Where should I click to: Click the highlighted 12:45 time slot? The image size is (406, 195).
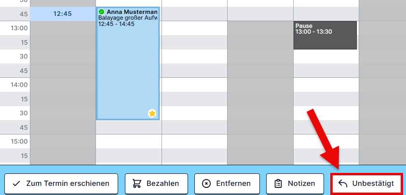point(63,14)
